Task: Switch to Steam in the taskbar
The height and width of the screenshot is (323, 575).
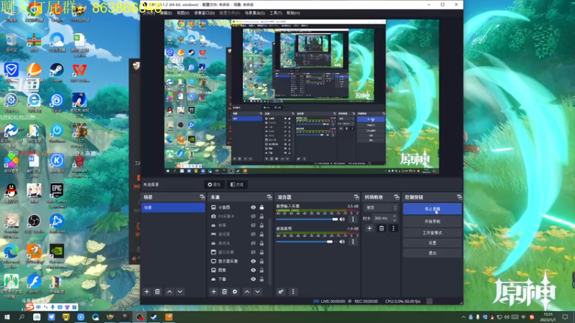Action: pyautogui.click(x=154, y=317)
